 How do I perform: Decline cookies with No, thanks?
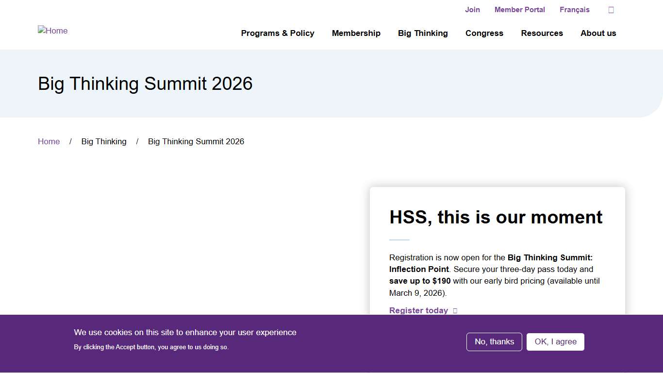pos(494,341)
